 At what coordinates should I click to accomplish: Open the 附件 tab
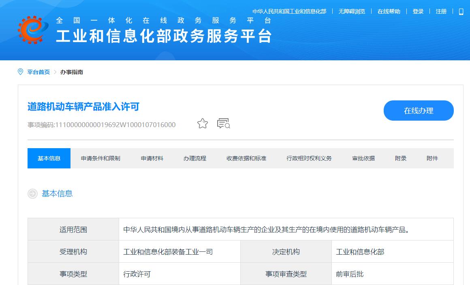[432, 158]
